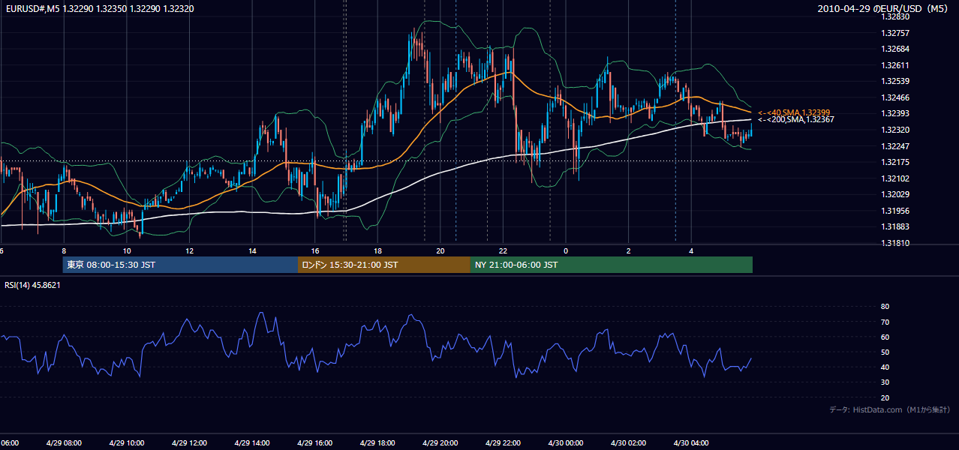Select the Tokyo 08:00-15:30 JST session bar

[180, 265]
